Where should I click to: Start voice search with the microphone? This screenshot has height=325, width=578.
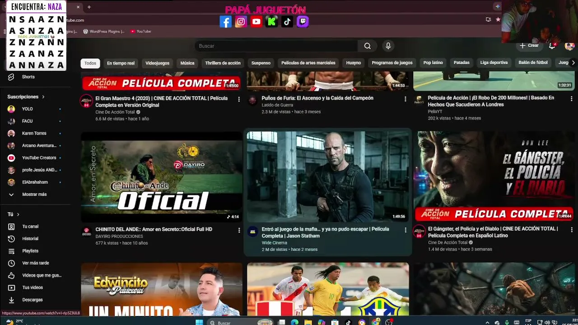click(x=388, y=46)
